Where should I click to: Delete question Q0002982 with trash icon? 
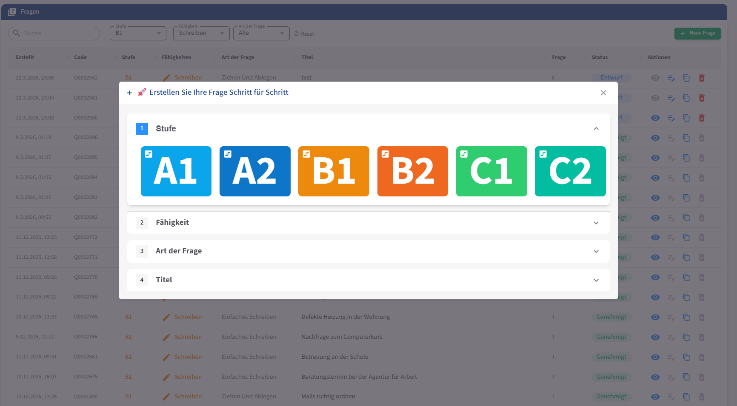tap(702, 78)
